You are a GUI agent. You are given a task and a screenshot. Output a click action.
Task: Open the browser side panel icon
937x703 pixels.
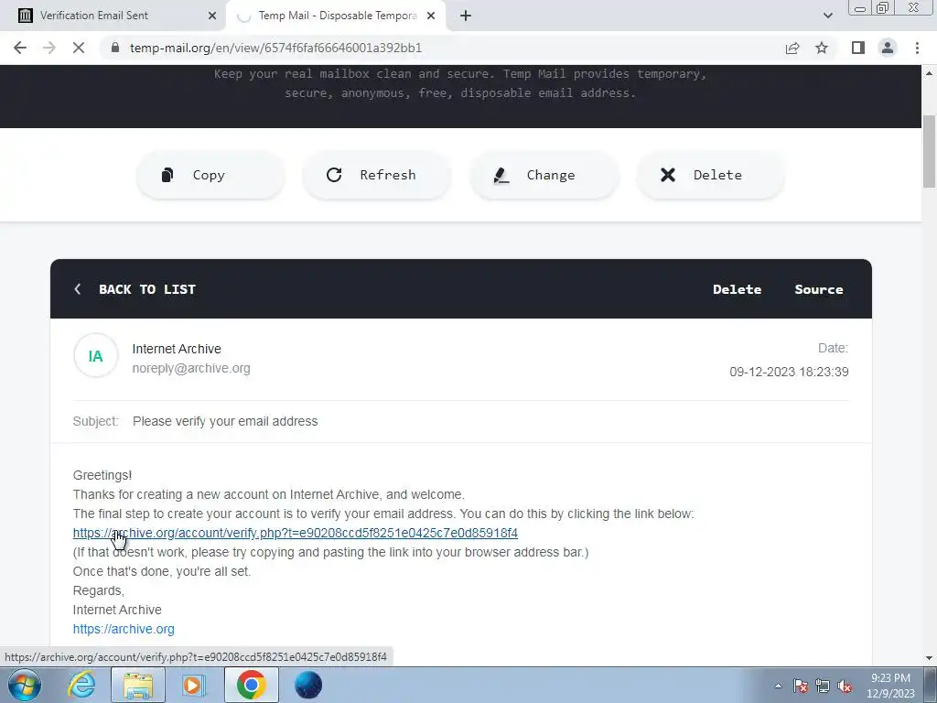(858, 48)
